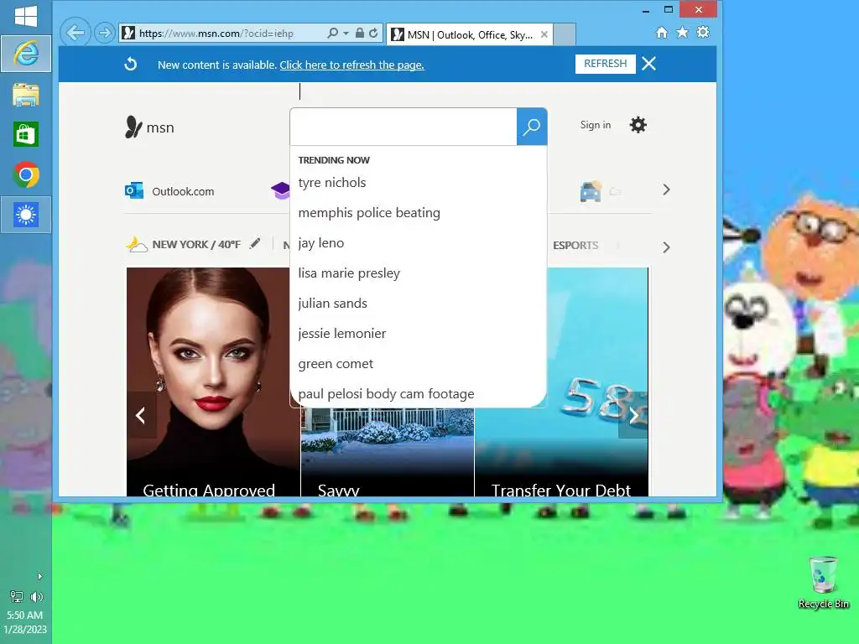The height and width of the screenshot is (644, 859).
Task: Open the Getting Approved story thumbnail
Action: pos(213,382)
